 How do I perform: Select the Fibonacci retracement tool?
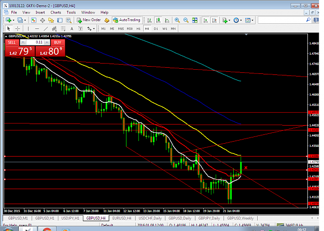click(x=63, y=28)
